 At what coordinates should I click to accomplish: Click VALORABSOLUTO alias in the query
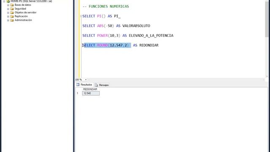click(x=136, y=26)
